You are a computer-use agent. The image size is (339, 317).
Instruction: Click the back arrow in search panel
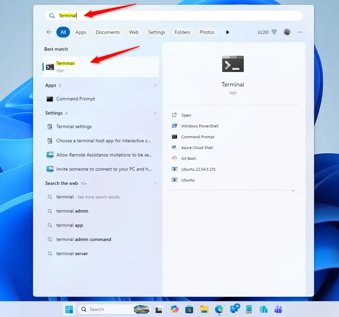pos(49,32)
